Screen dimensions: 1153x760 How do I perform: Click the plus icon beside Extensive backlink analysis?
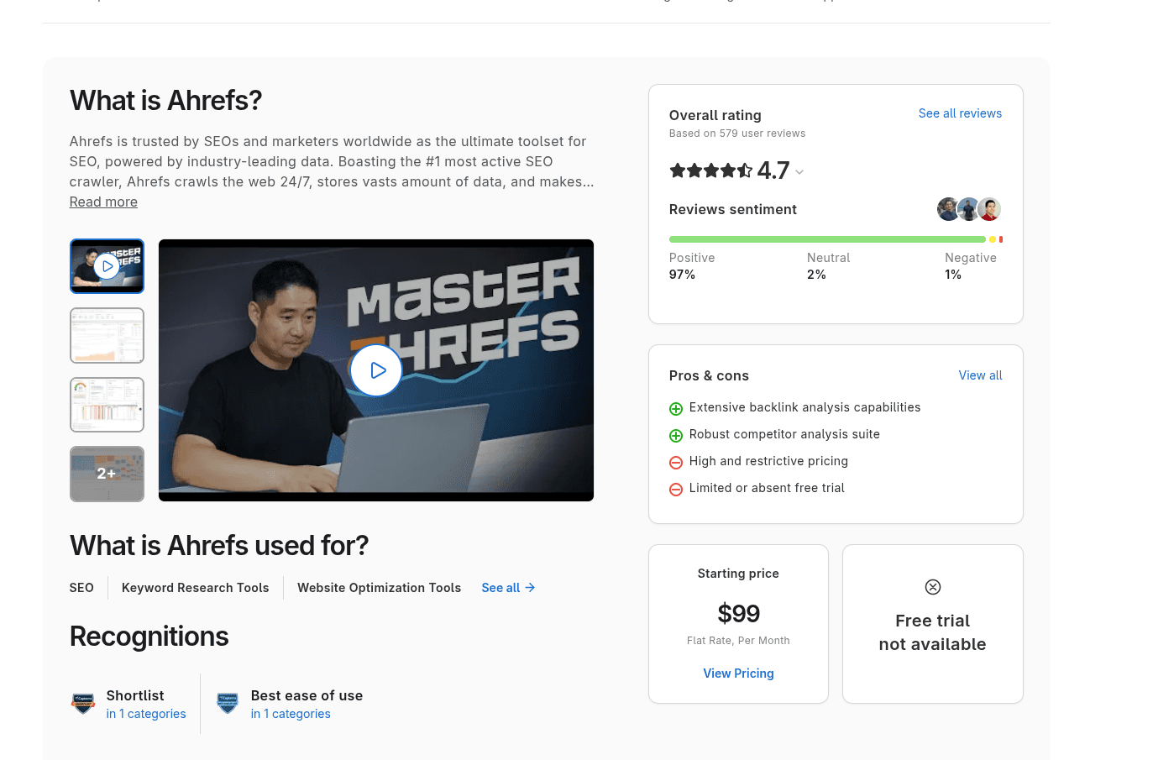(676, 409)
